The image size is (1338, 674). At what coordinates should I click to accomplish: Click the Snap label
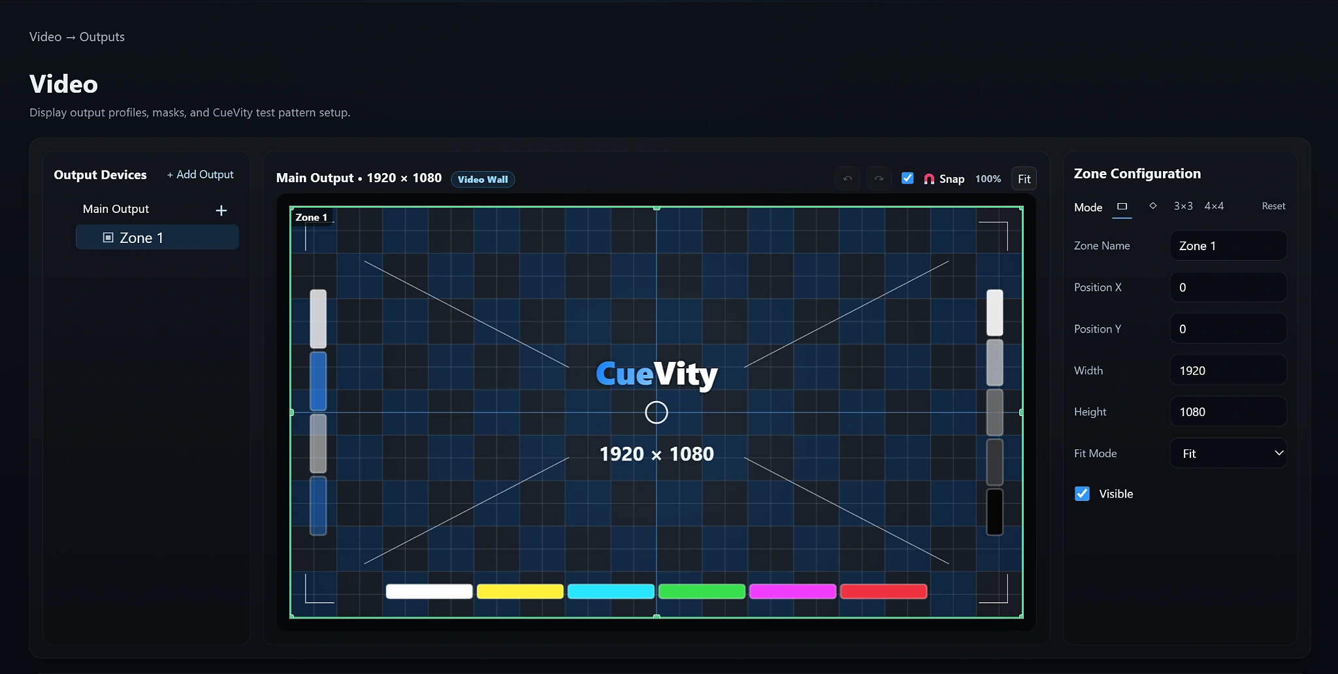(x=952, y=179)
